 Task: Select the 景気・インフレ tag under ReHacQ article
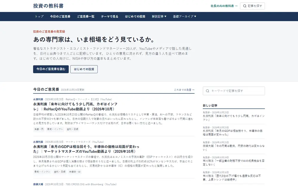point(55,129)
